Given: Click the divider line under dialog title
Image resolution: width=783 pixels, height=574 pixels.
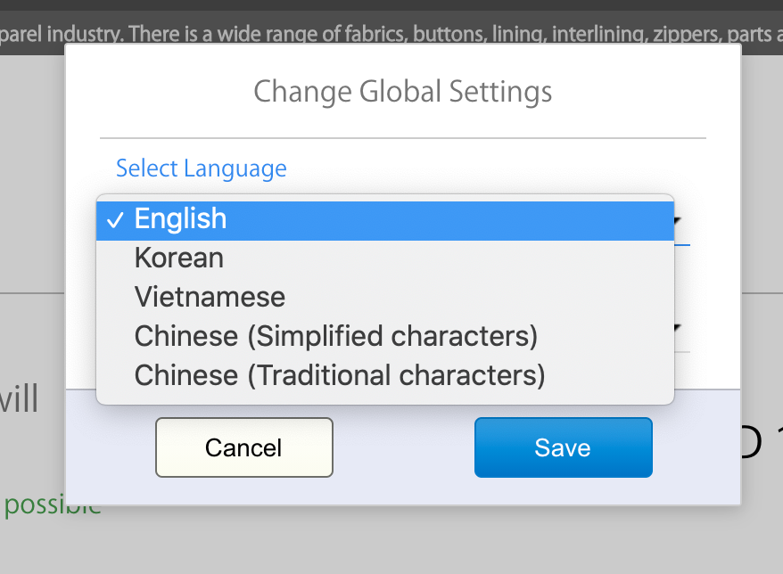Looking at the screenshot, I should click(x=402, y=138).
